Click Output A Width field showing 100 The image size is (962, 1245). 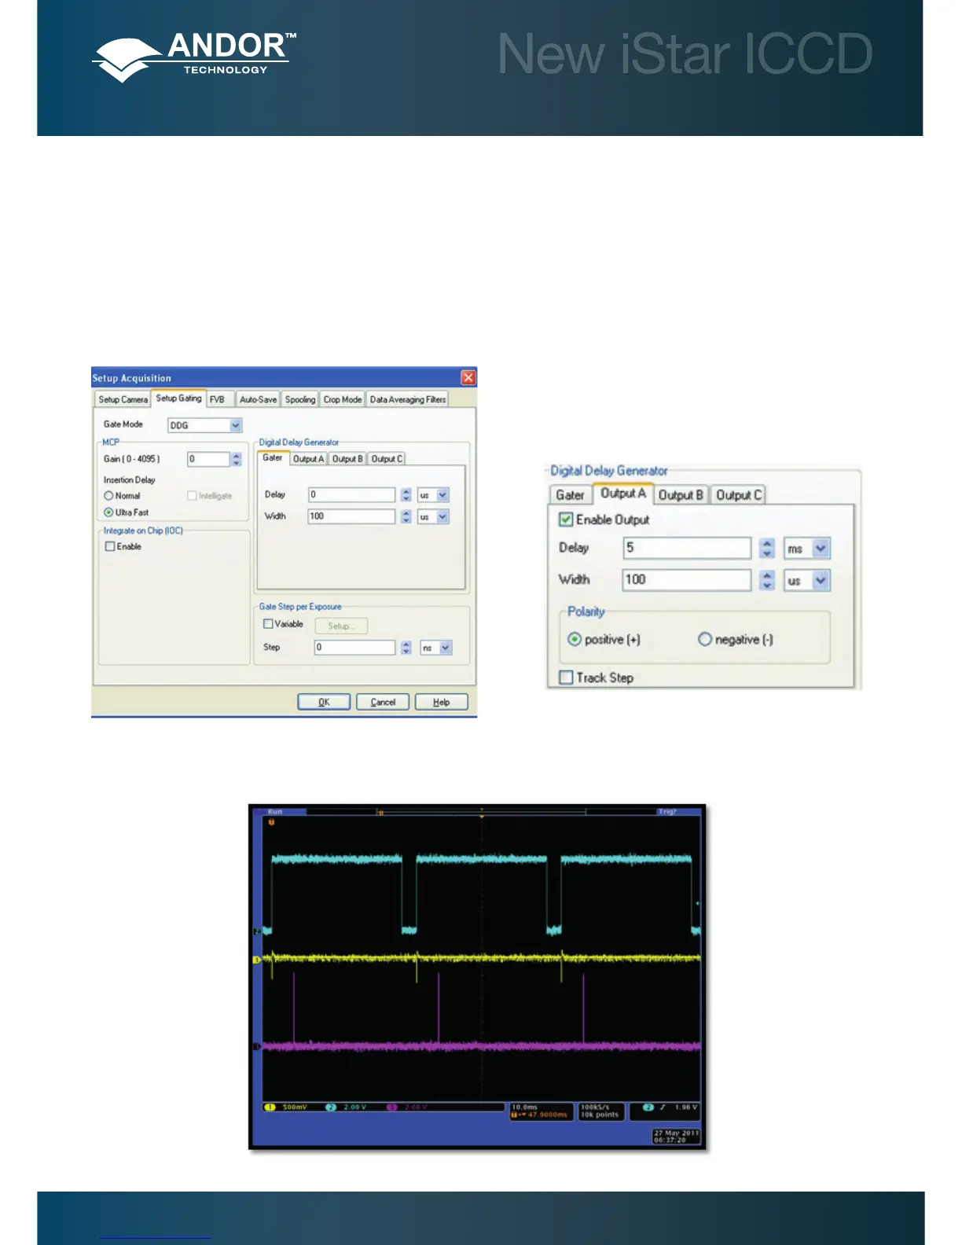coord(687,580)
